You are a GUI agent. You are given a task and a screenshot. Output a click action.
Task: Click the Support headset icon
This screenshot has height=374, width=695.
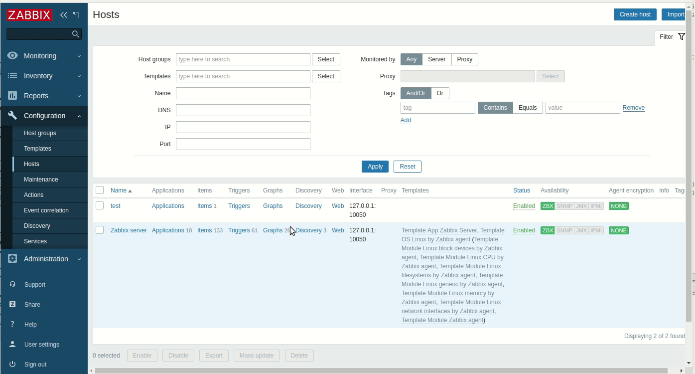point(12,285)
